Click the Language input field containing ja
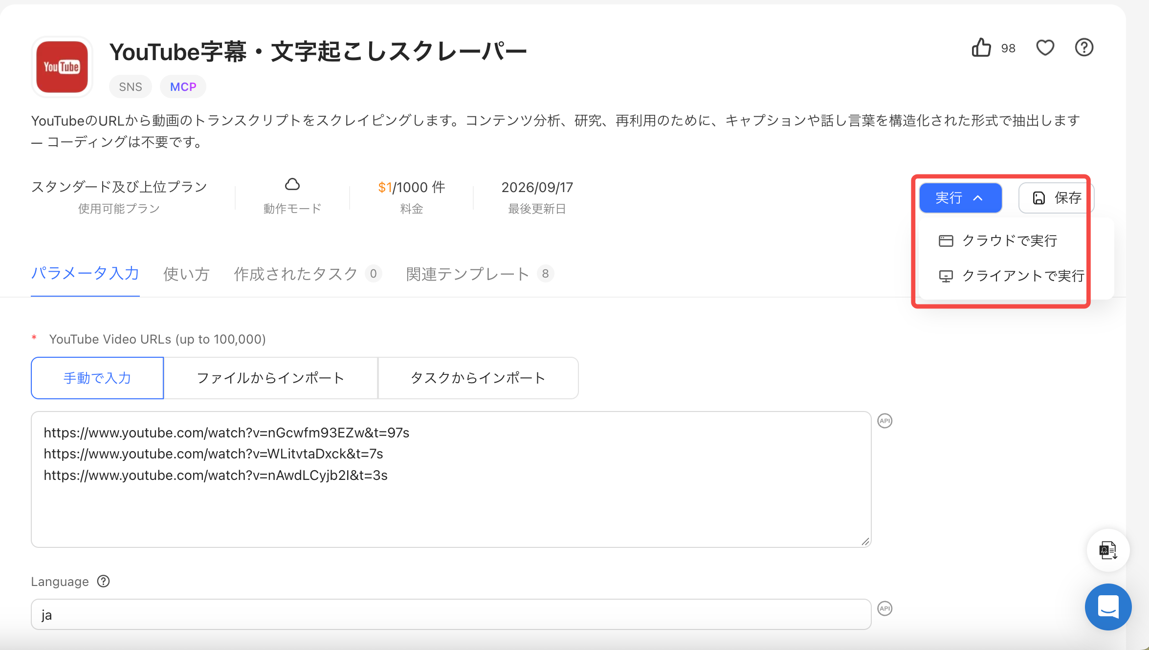 (x=451, y=614)
